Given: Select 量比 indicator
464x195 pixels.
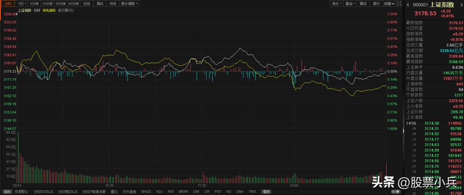Looking at the screenshot, I should (x=114, y=192).
